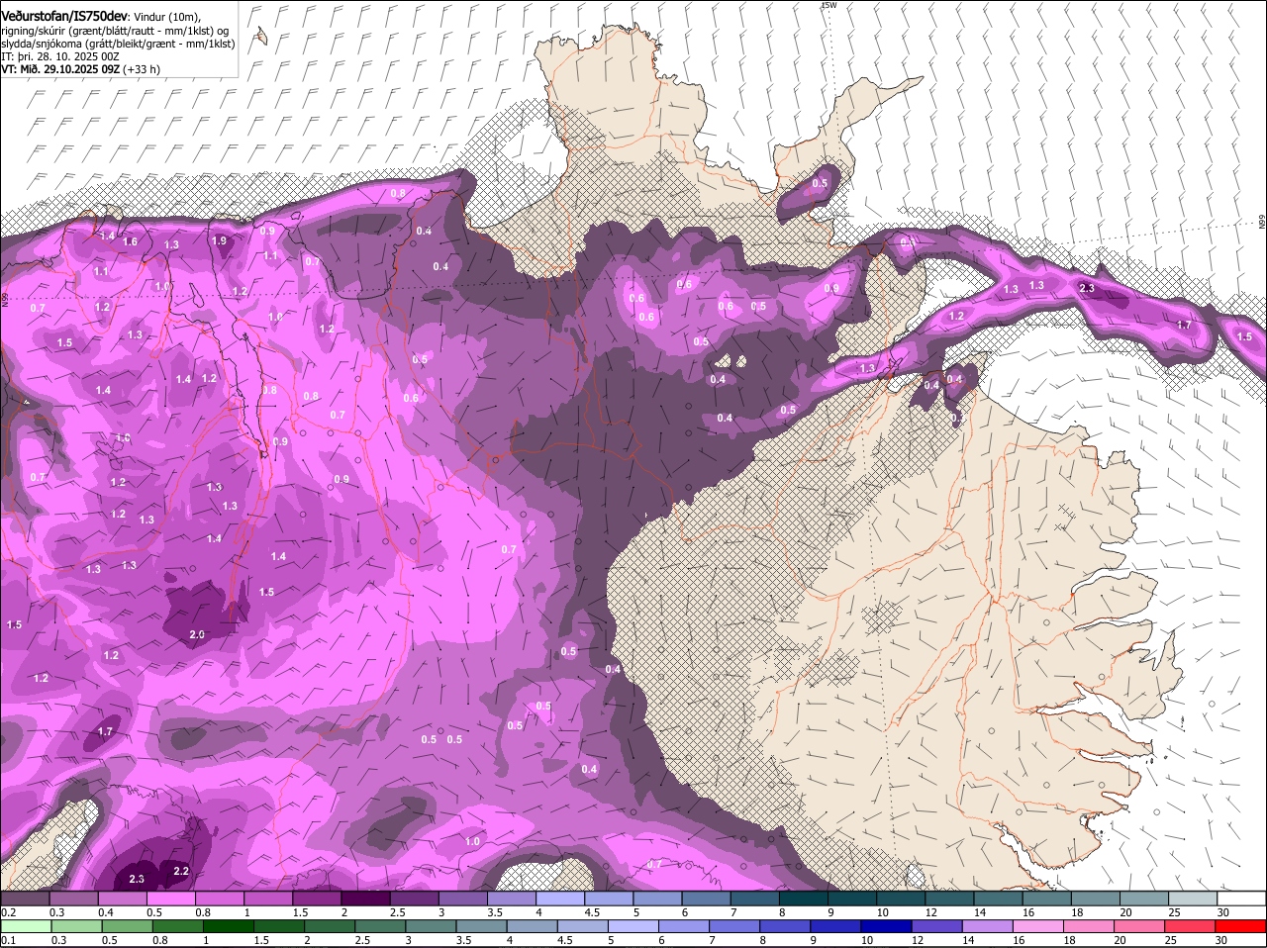Pick the grey-teal 18 swatch in snow legend

1097,898
